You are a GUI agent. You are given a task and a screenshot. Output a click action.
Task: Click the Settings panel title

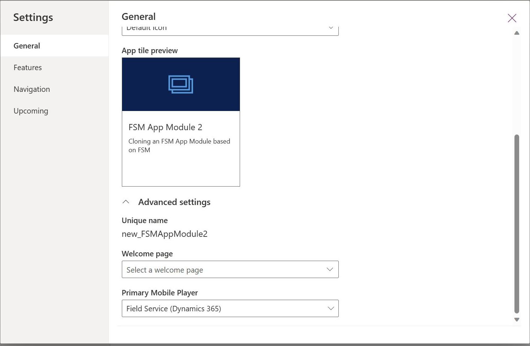[33, 17]
